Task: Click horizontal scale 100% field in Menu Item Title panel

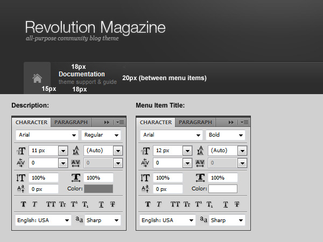Action: (x=223, y=177)
